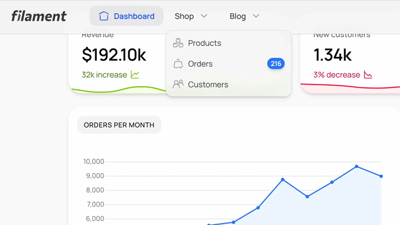
Task: Click the green trending-up chart icon
Action: tap(135, 74)
